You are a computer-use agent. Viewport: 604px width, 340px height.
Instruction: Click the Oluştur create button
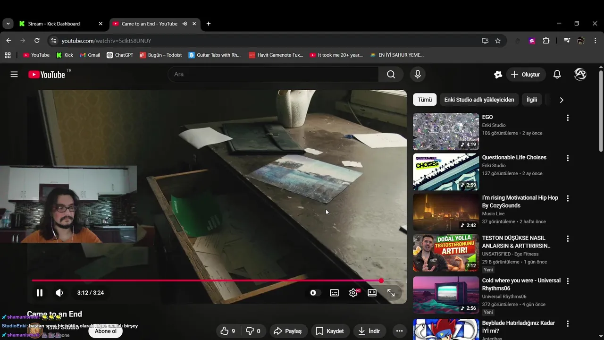click(526, 75)
